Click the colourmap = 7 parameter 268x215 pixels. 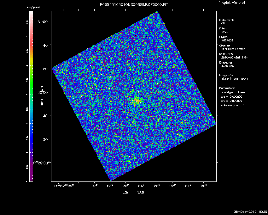pyautogui.click(x=232, y=105)
